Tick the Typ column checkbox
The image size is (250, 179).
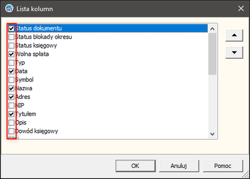click(x=12, y=63)
